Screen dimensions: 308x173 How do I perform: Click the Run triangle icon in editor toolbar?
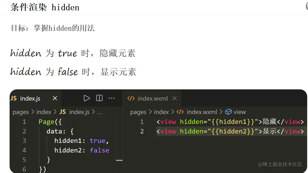click(x=87, y=98)
